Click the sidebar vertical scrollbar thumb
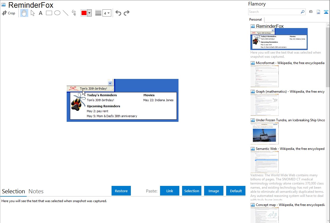This screenshot has height=223, width=330. click(x=328, y=57)
